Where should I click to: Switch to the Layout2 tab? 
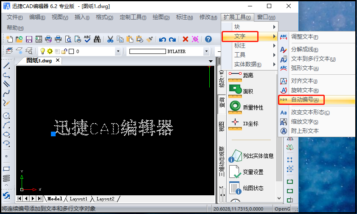click(x=105, y=199)
